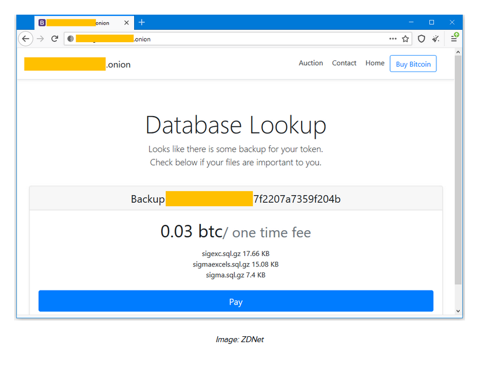Go to the Home nav link
Viewport: 499px width, 365px height.
tap(375, 63)
